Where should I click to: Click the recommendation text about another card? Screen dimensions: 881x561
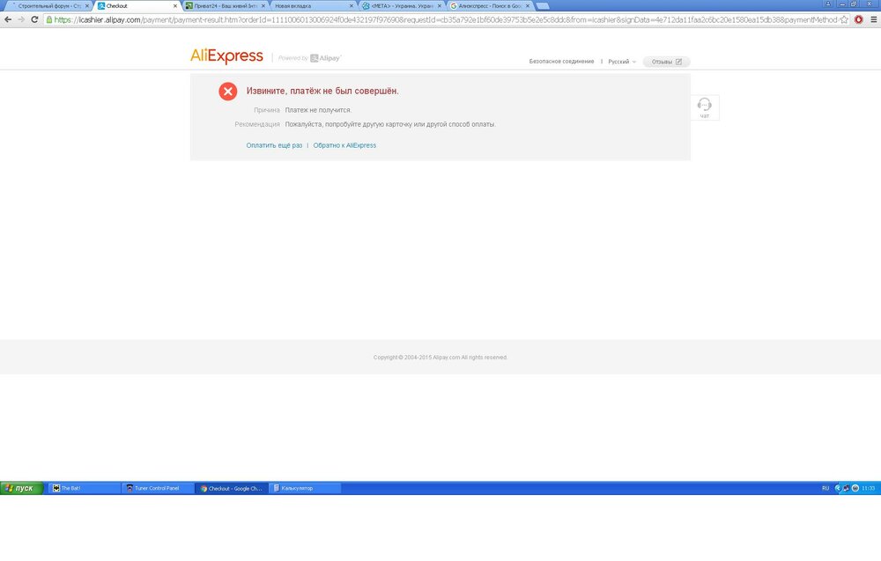390,124
